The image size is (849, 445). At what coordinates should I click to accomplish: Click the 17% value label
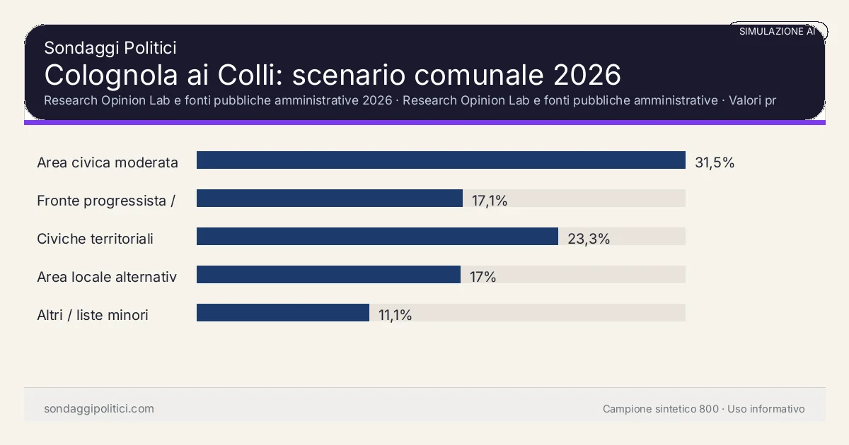483,277
